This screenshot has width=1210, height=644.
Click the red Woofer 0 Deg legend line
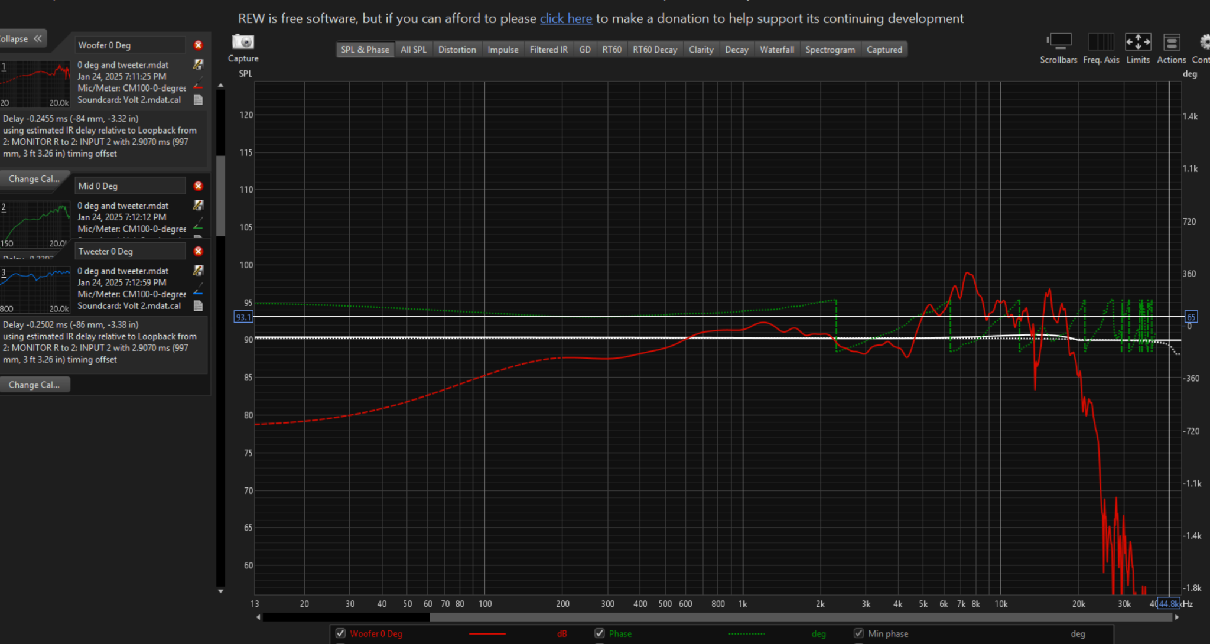pyautogui.click(x=487, y=633)
